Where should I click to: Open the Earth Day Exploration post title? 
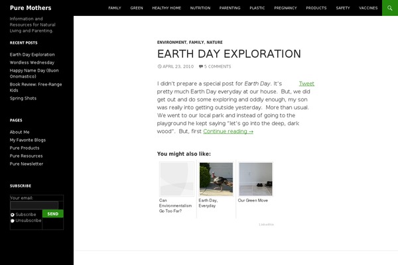(x=229, y=54)
